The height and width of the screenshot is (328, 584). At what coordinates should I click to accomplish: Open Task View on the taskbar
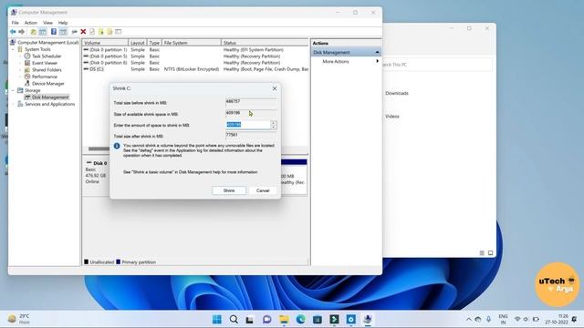tap(250, 319)
